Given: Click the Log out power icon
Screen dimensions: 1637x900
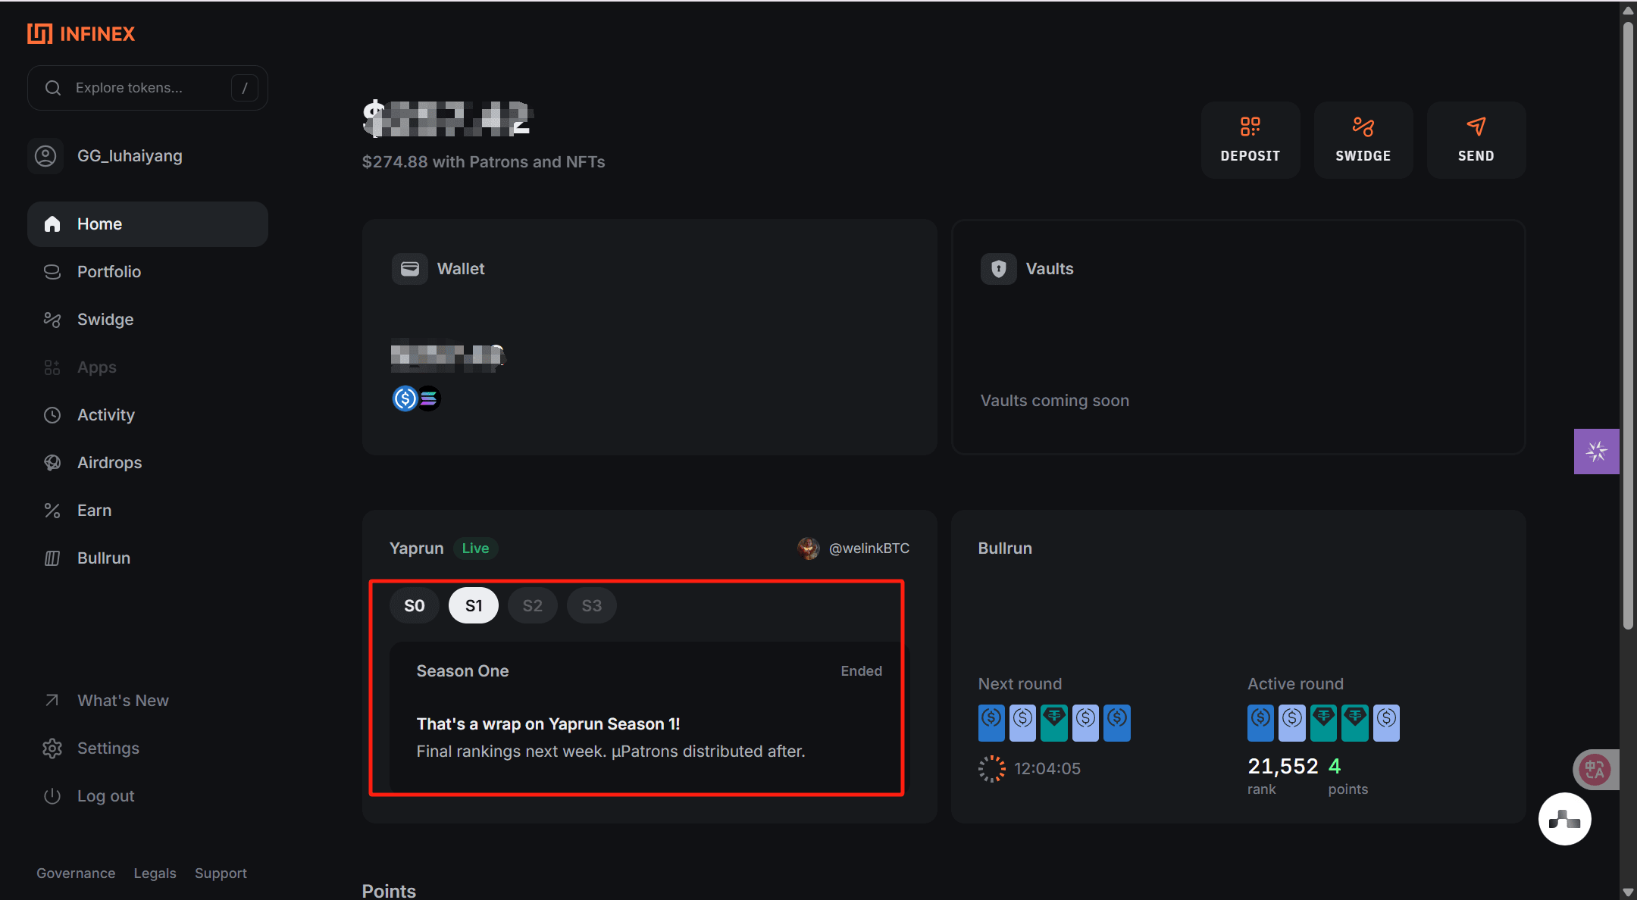Looking at the screenshot, I should point(52,796).
